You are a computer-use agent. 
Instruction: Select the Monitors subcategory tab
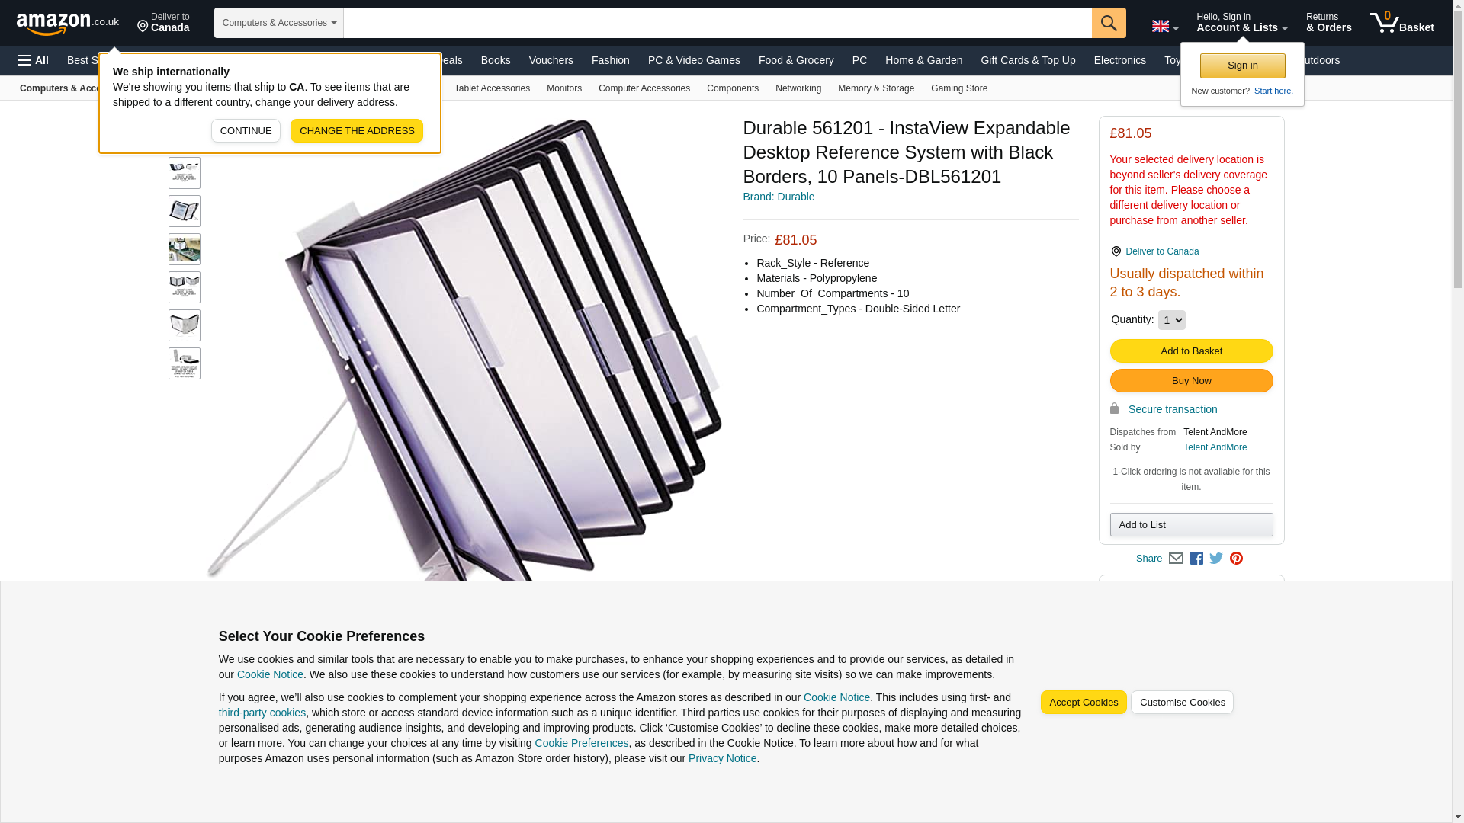coord(564,88)
